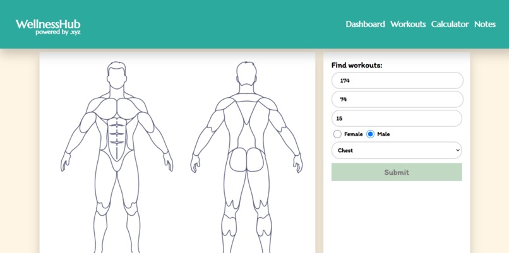Viewport: 509px width, 253px height.
Task: Expand the Chest muscle group dropdown
Action: [397, 150]
